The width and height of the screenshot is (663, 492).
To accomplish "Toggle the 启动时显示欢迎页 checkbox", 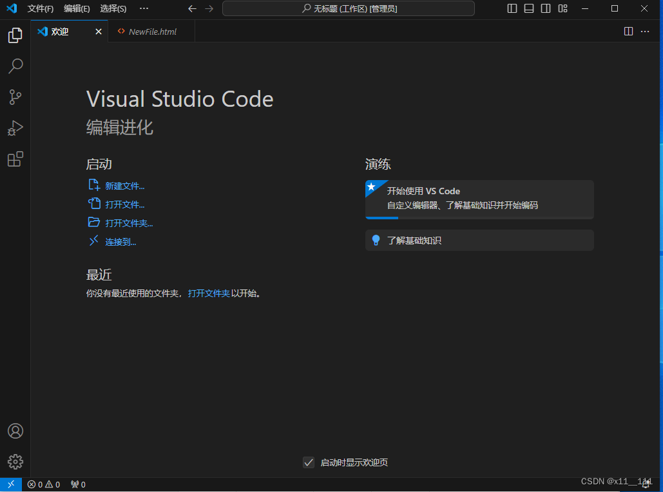I will [309, 462].
